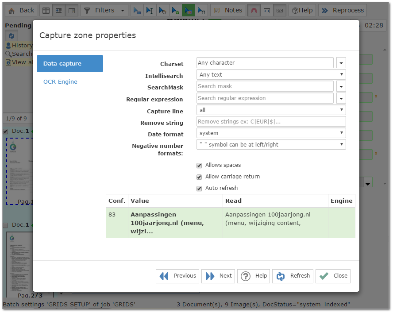Expand the SearchMask dropdown arrow
393x313 pixels.
(x=341, y=86)
